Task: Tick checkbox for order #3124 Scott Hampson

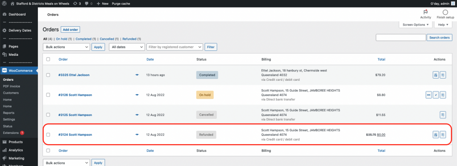Action: (48, 135)
